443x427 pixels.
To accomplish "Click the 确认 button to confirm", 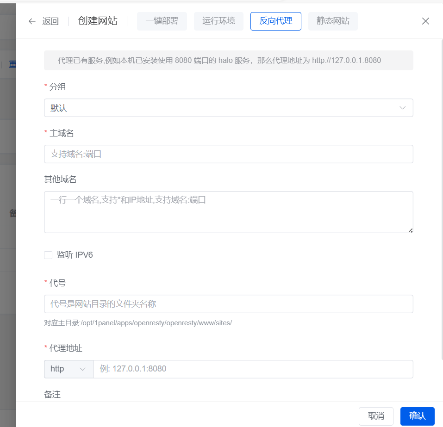I will point(417,416).
